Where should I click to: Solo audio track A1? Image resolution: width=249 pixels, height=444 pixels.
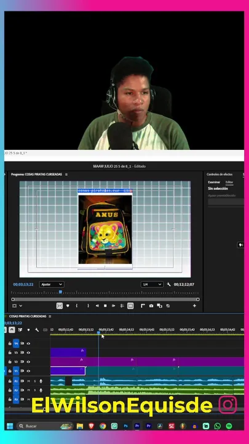[x=34, y=381]
